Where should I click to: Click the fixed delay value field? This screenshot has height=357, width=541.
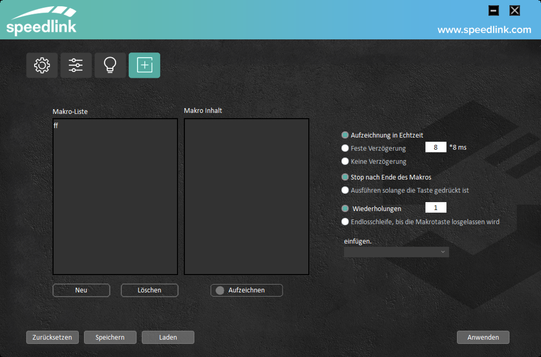[x=436, y=147]
